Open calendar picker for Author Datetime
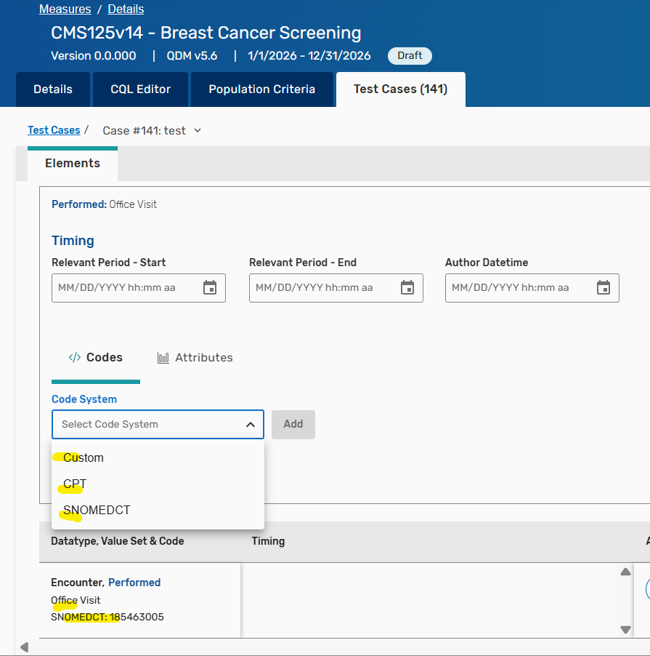 [604, 288]
